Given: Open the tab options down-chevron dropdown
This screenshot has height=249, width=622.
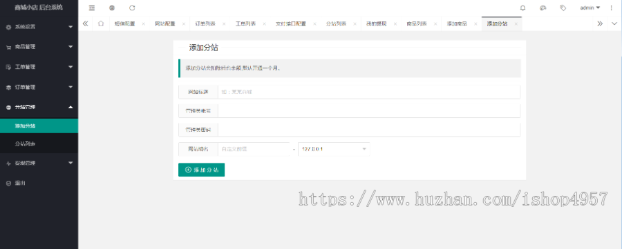Looking at the screenshot, I should (x=614, y=23).
